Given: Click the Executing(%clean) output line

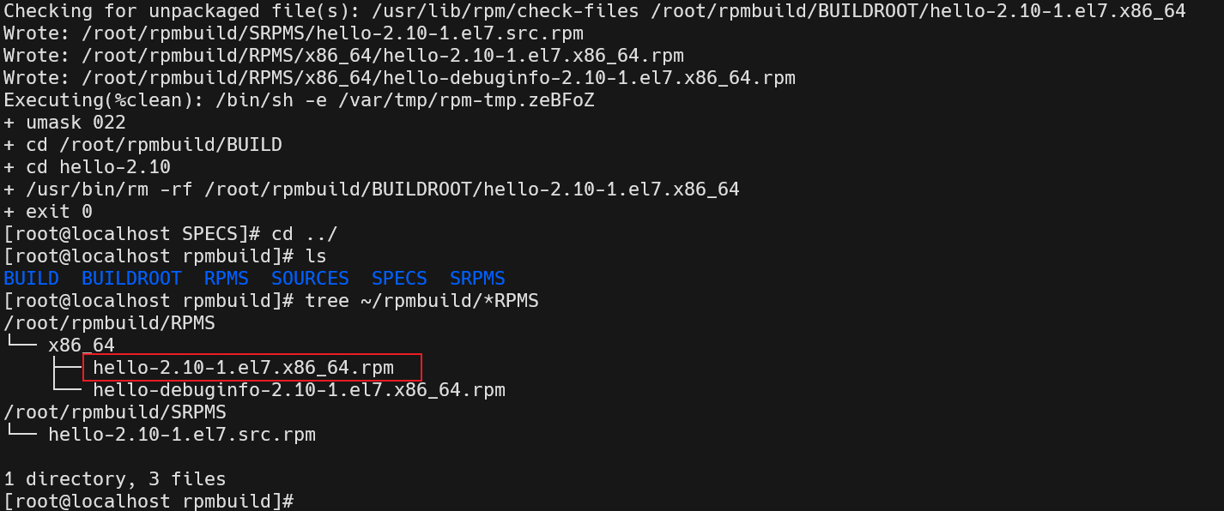Looking at the screenshot, I should tap(299, 100).
